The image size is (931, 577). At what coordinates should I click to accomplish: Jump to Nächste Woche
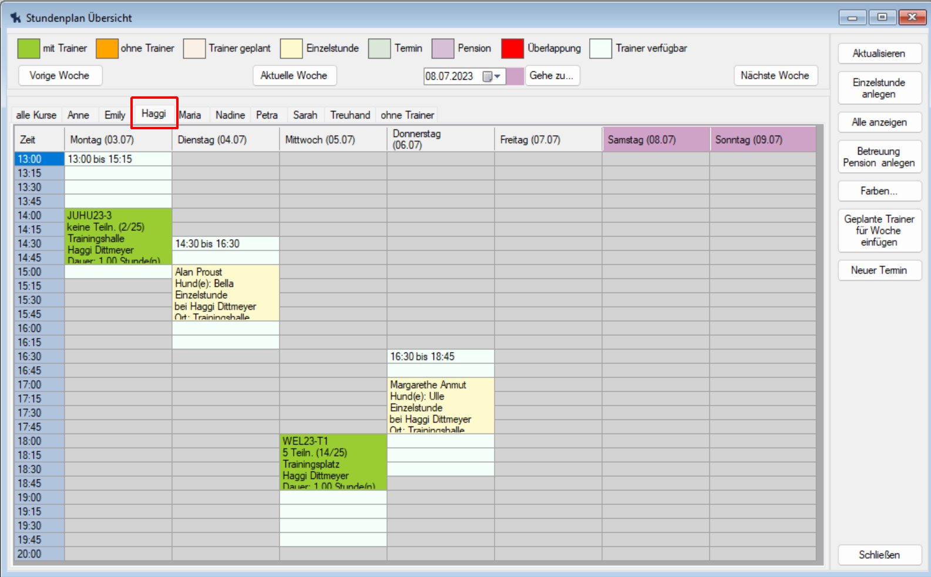pyautogui.click(x=775, y=76)
